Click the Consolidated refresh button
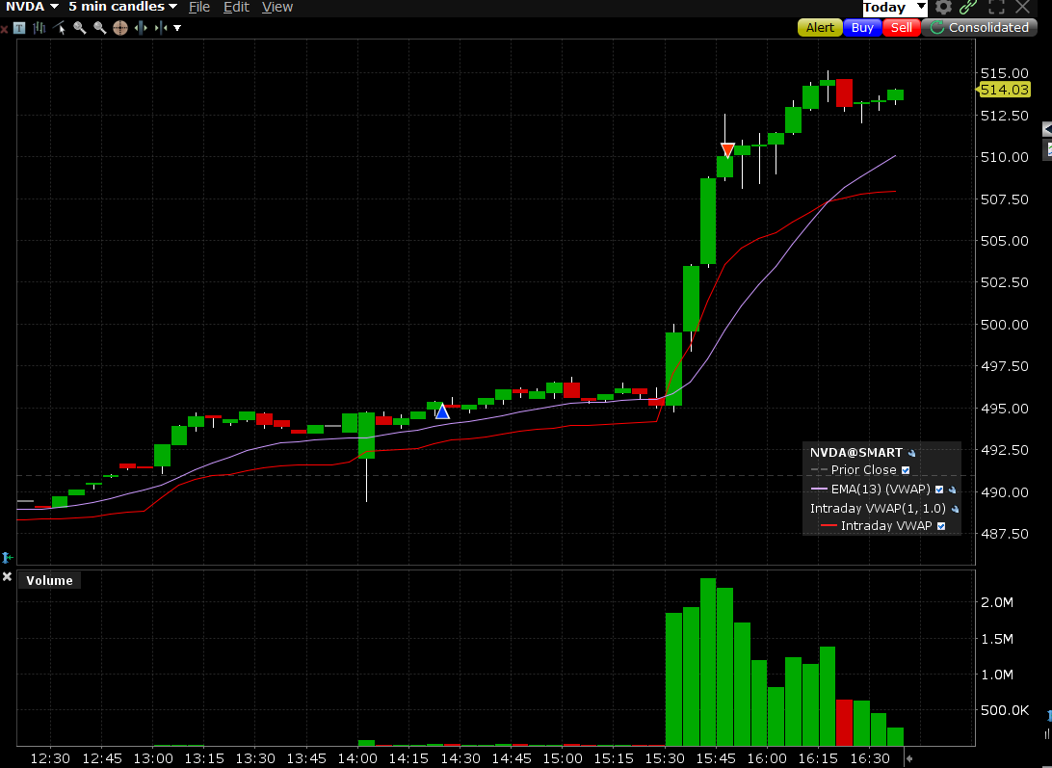The image size is (1052, 768). 980,28
